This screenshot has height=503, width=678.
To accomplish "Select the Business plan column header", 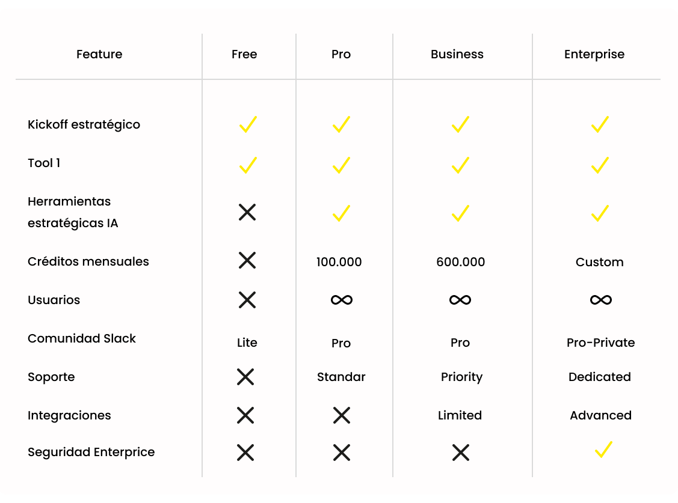I will (x=457, y=54).
